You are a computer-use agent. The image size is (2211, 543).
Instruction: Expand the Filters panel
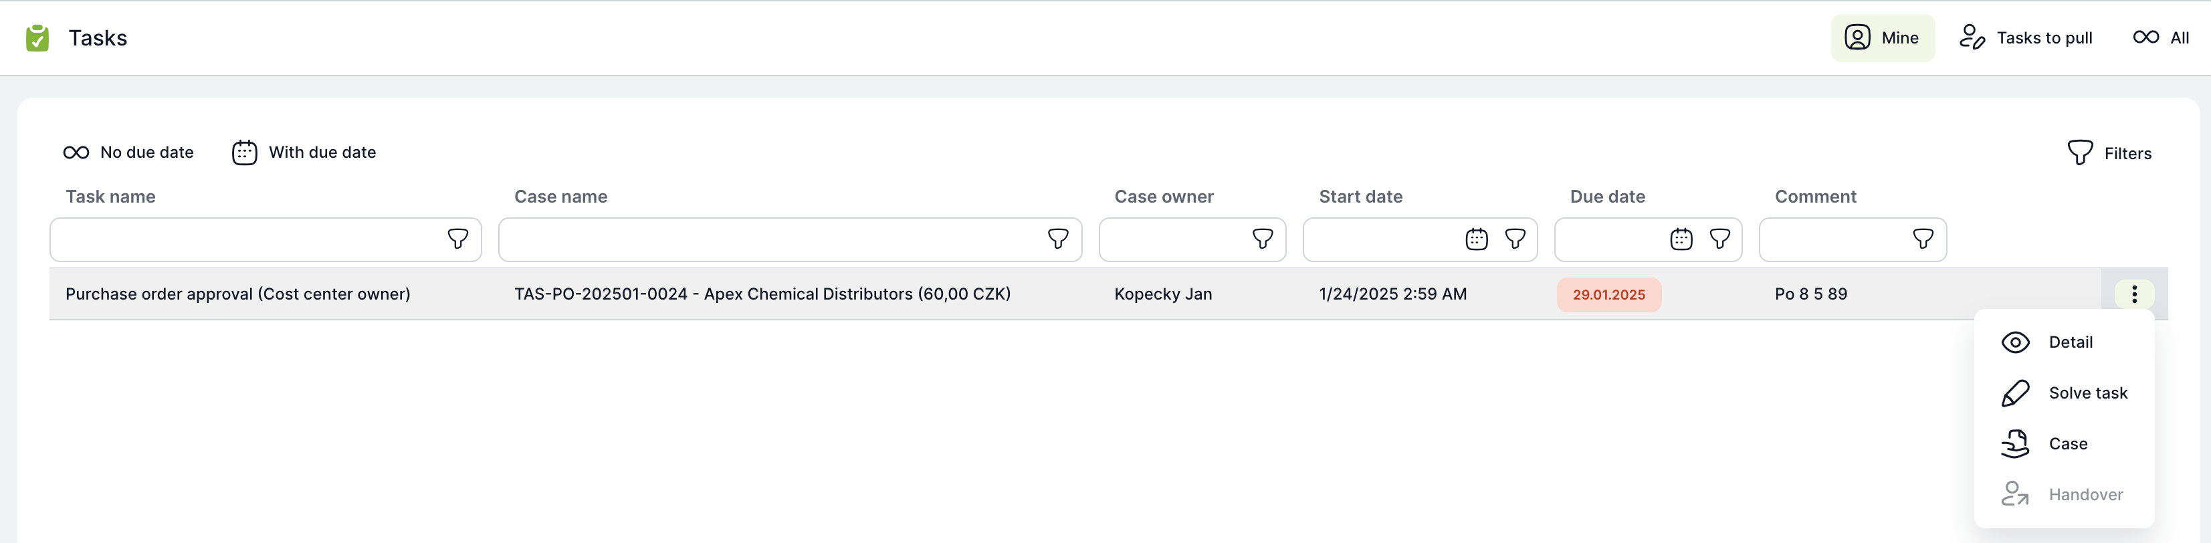pyautogui.click(x=2109, y=154)
